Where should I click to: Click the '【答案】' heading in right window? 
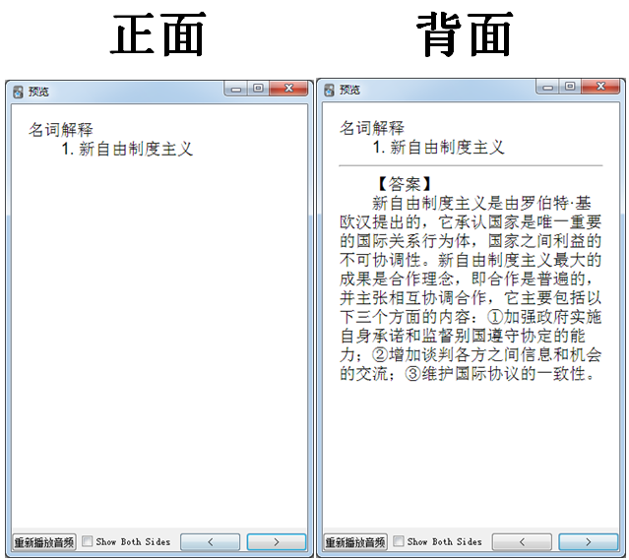coord(405,184)
